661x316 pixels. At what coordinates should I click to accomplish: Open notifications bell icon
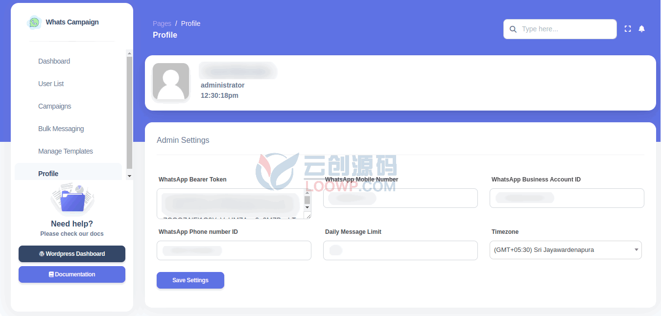click(x=642, y=29)
